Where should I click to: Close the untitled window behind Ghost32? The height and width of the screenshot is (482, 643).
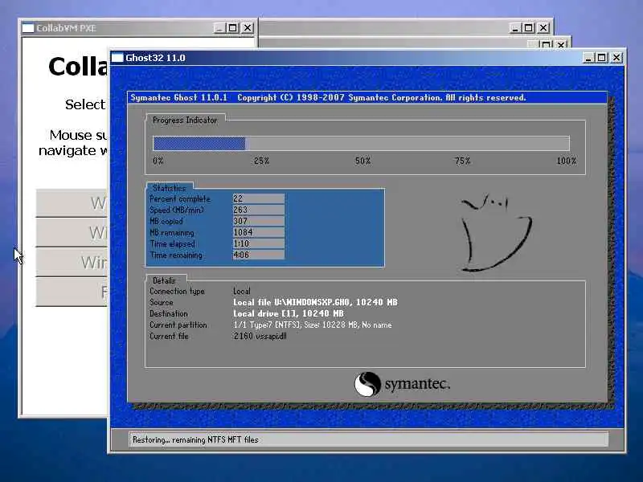click(543, 28)
